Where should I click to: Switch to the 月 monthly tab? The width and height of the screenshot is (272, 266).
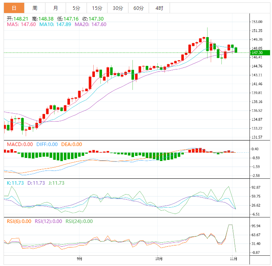[x=55, y=8]
